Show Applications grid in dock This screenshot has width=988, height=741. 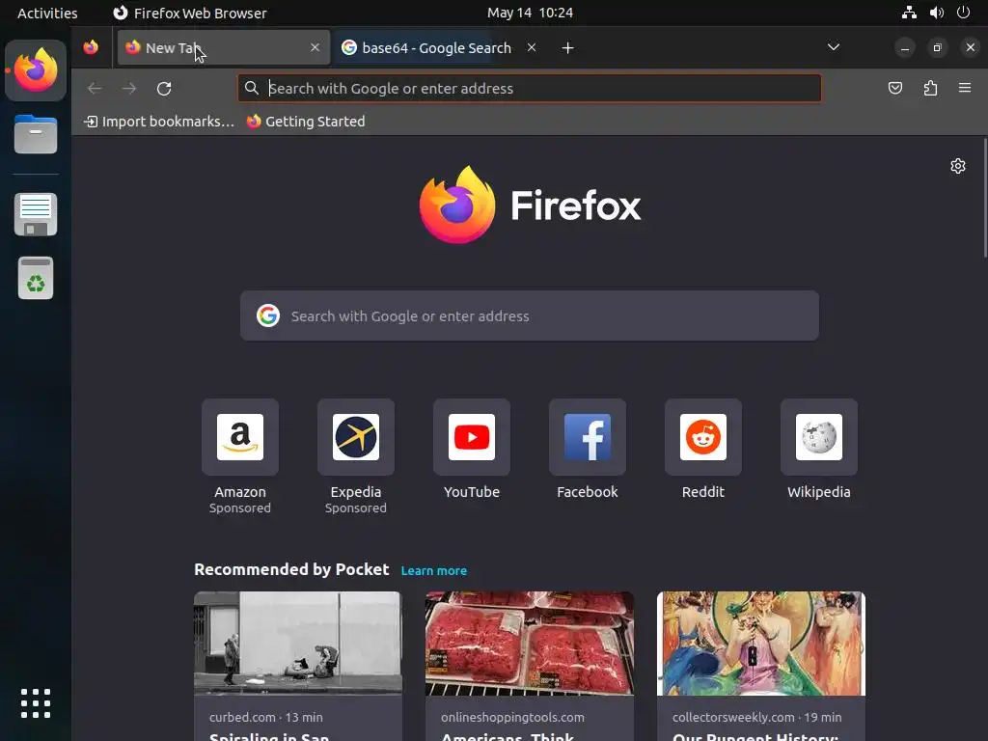(x=36, y=703)
